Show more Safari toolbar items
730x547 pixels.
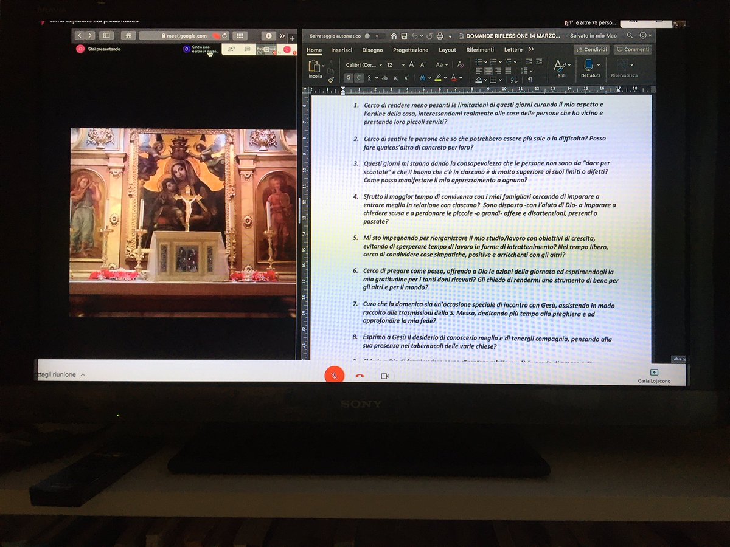[282, 36]
